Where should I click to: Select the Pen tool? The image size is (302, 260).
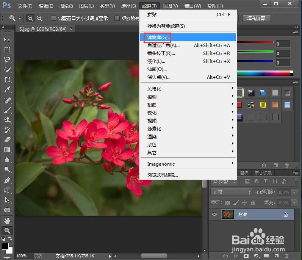[x=7, y=180]
